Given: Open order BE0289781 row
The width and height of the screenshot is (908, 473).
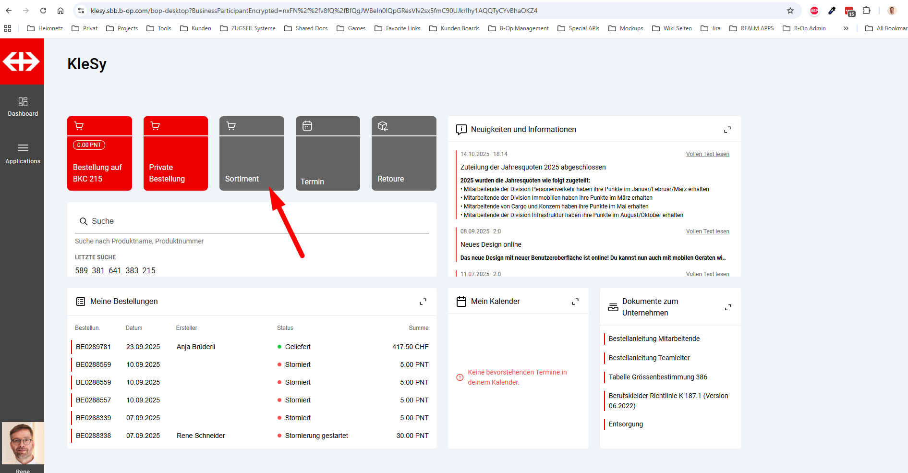Looking at the screenshot, I should [93, 347].
